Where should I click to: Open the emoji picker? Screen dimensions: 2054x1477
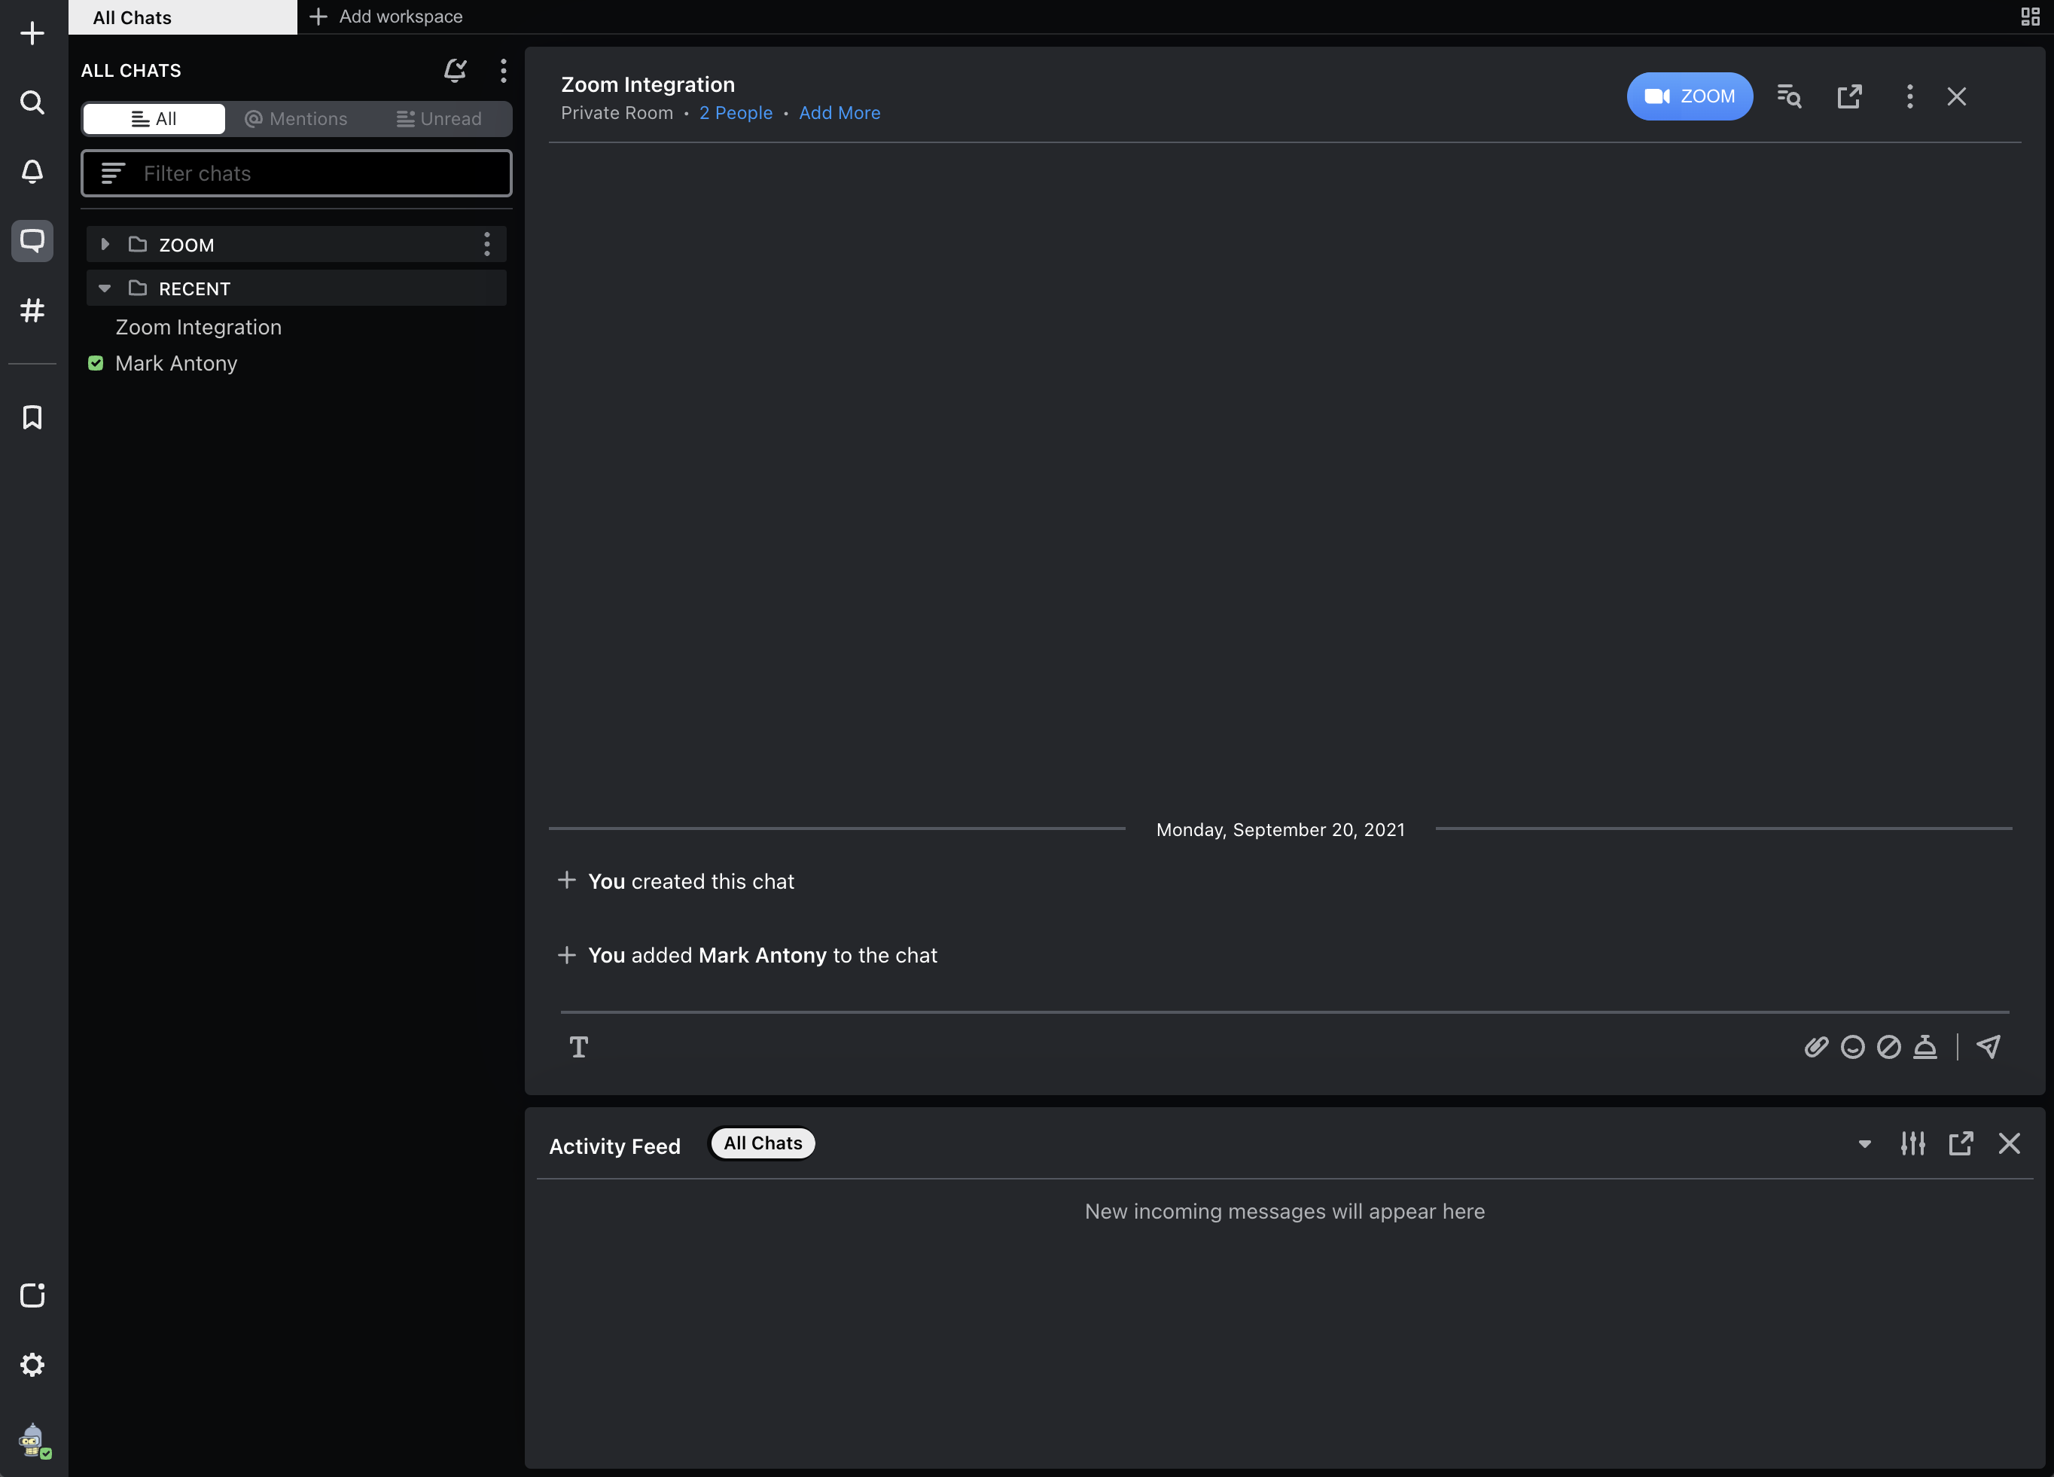pos(1853,1047)
